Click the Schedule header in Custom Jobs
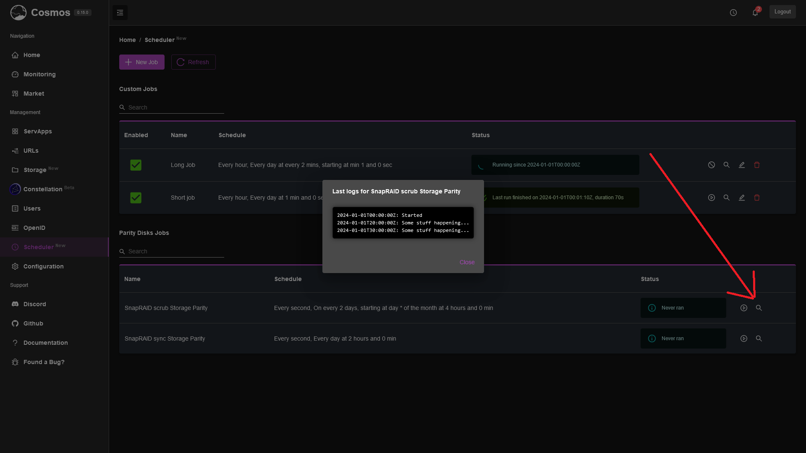Screen dimensions: 806x453 tap(232, 135)
